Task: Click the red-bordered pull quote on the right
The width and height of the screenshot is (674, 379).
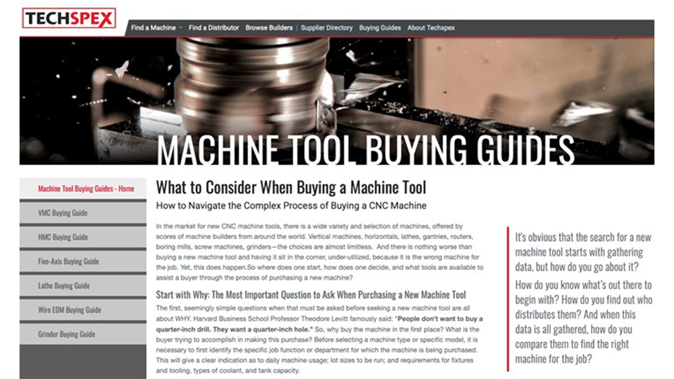Action: coord(582,298)
